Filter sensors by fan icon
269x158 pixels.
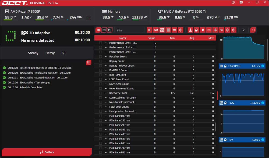[x=215, y=30]
